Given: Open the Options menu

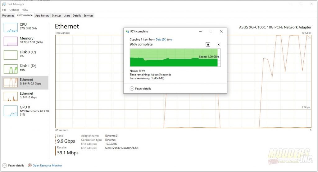Looking at the screenshot, I should 14,10.
